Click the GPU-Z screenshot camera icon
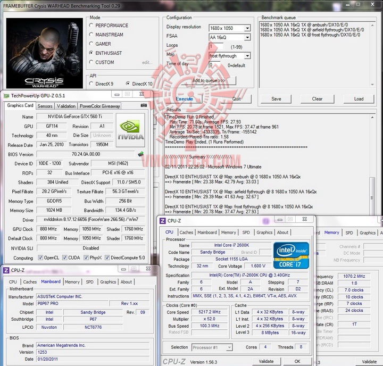Image resolution: width=383 pixels, height=366 pixels. pyautogui.click(x=144, y=105)
